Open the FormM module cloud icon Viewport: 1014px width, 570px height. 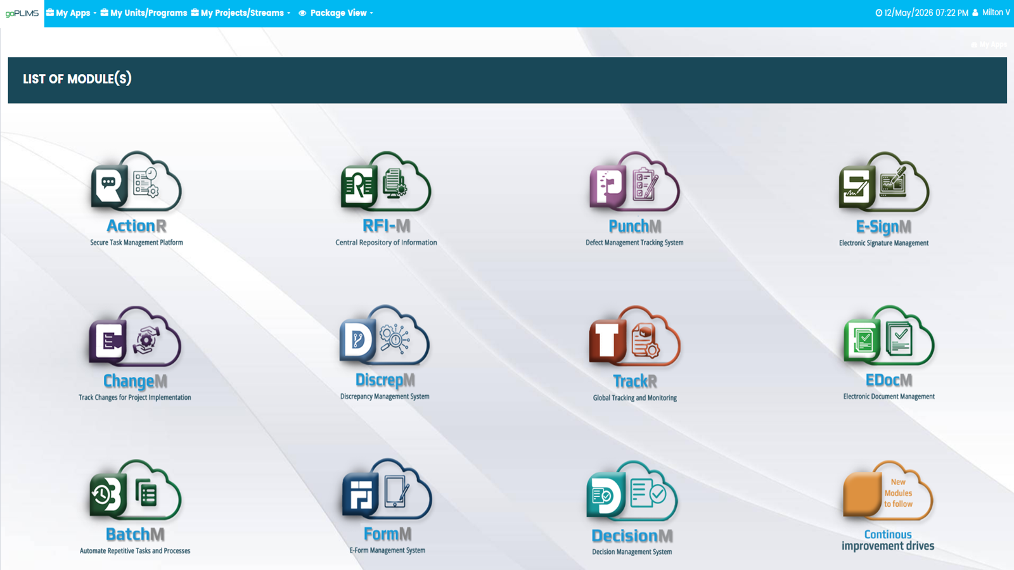(387, 489)
